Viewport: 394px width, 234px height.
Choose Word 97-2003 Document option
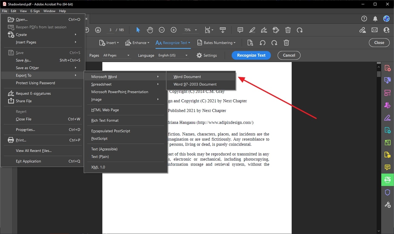click(x=201, y=84)
